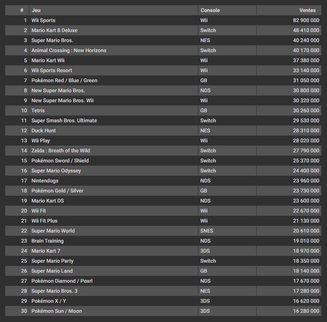Select 'Super Mario Odyssey' cell
Viewport: 327px width, 322px height.
coord(56,171)
